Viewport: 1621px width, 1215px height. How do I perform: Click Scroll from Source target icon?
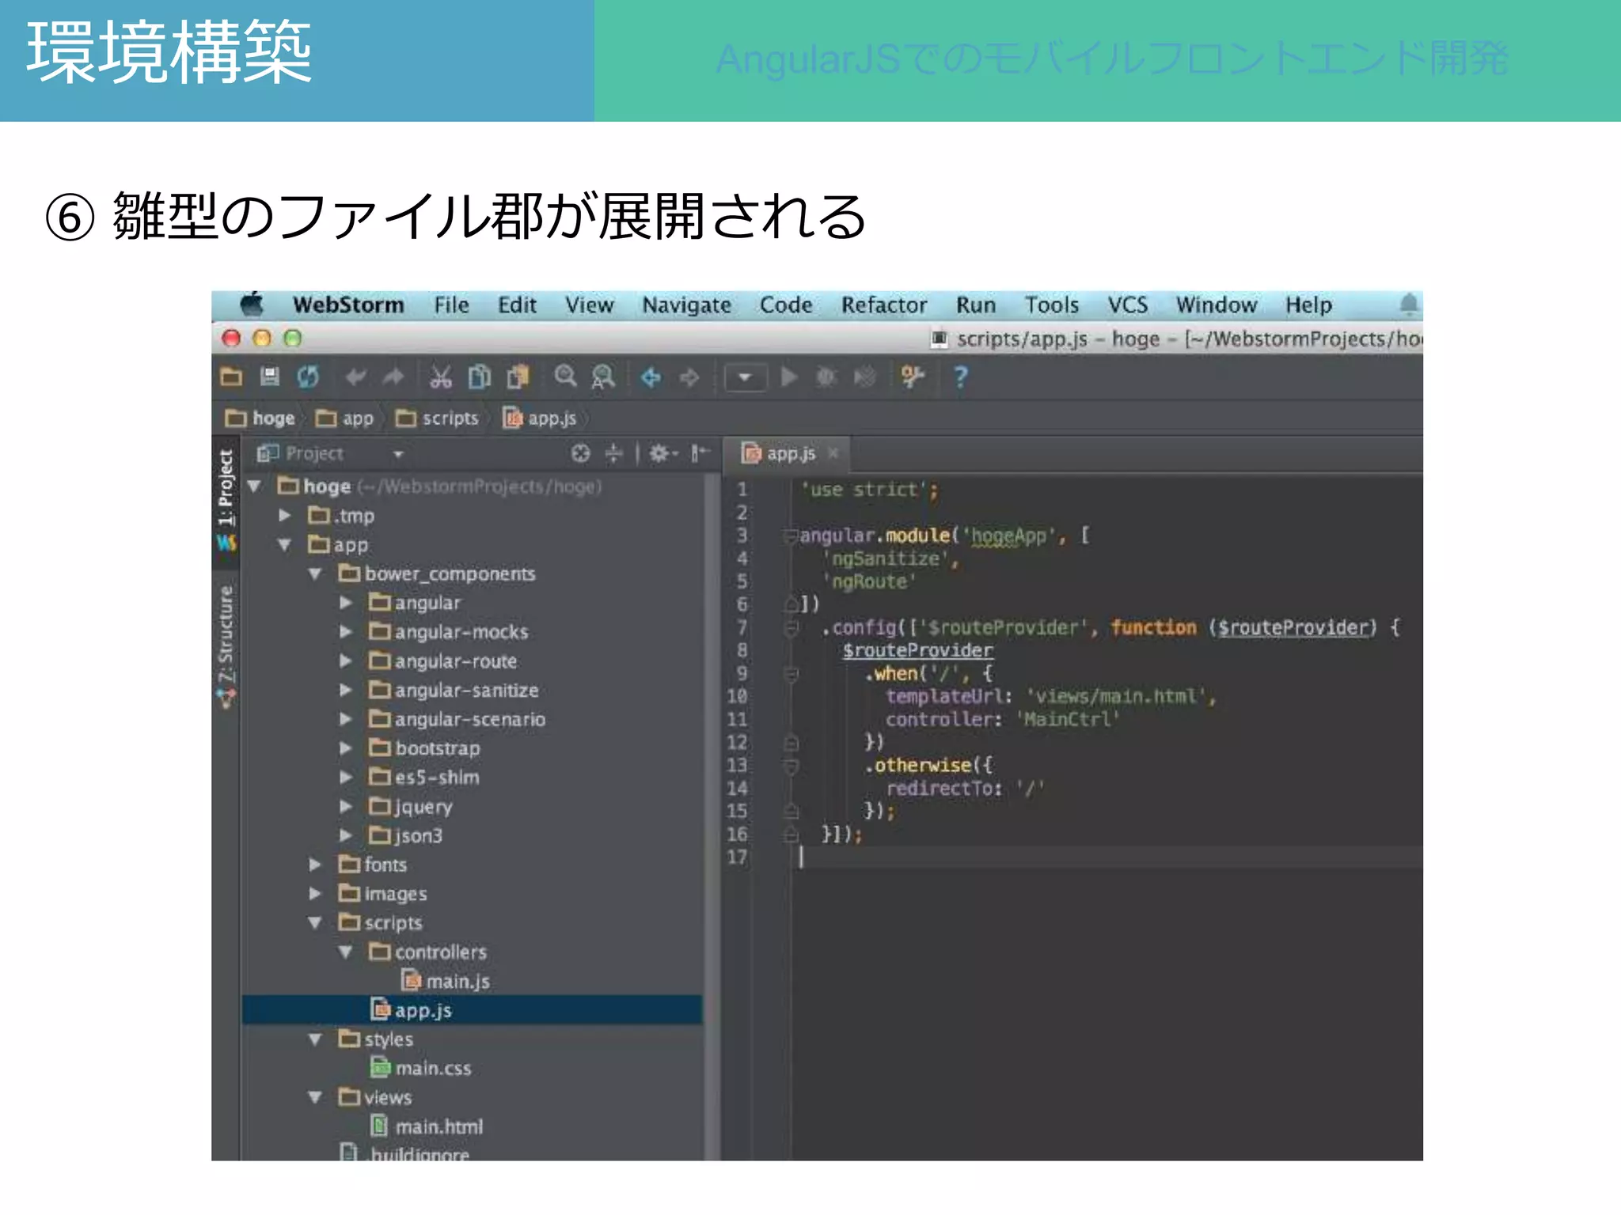581,453
